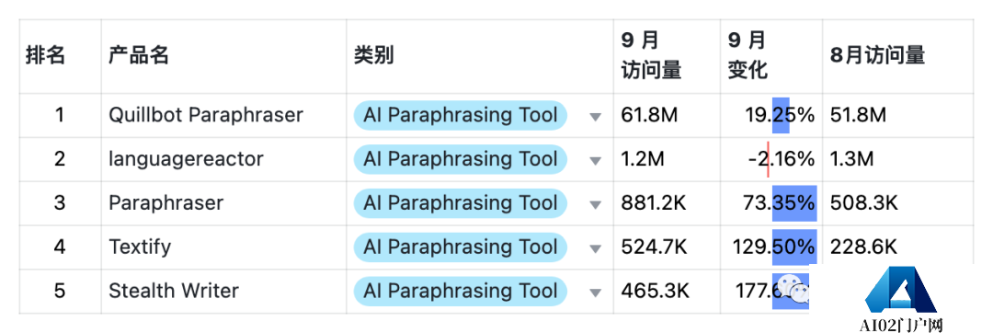The width and height of the screenshot is (993, 333).
Task: Select AI Paraphrasing Tool tag in Paraphraser row
Action: tap(461, 203)
